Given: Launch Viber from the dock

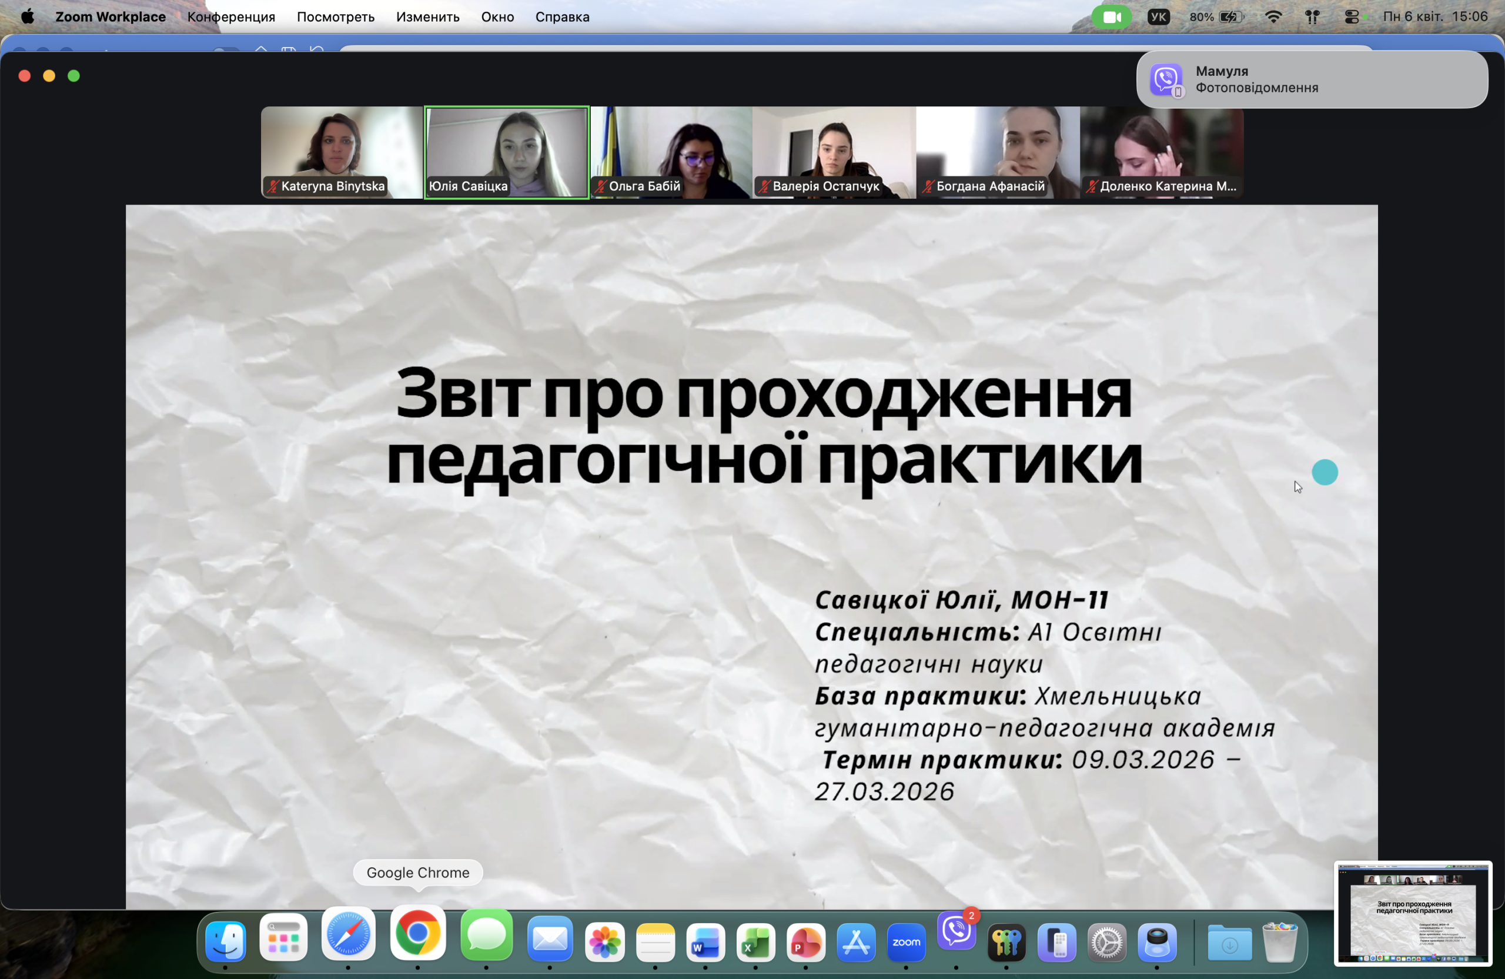Looking at the screenshot, I should point(956,931).
